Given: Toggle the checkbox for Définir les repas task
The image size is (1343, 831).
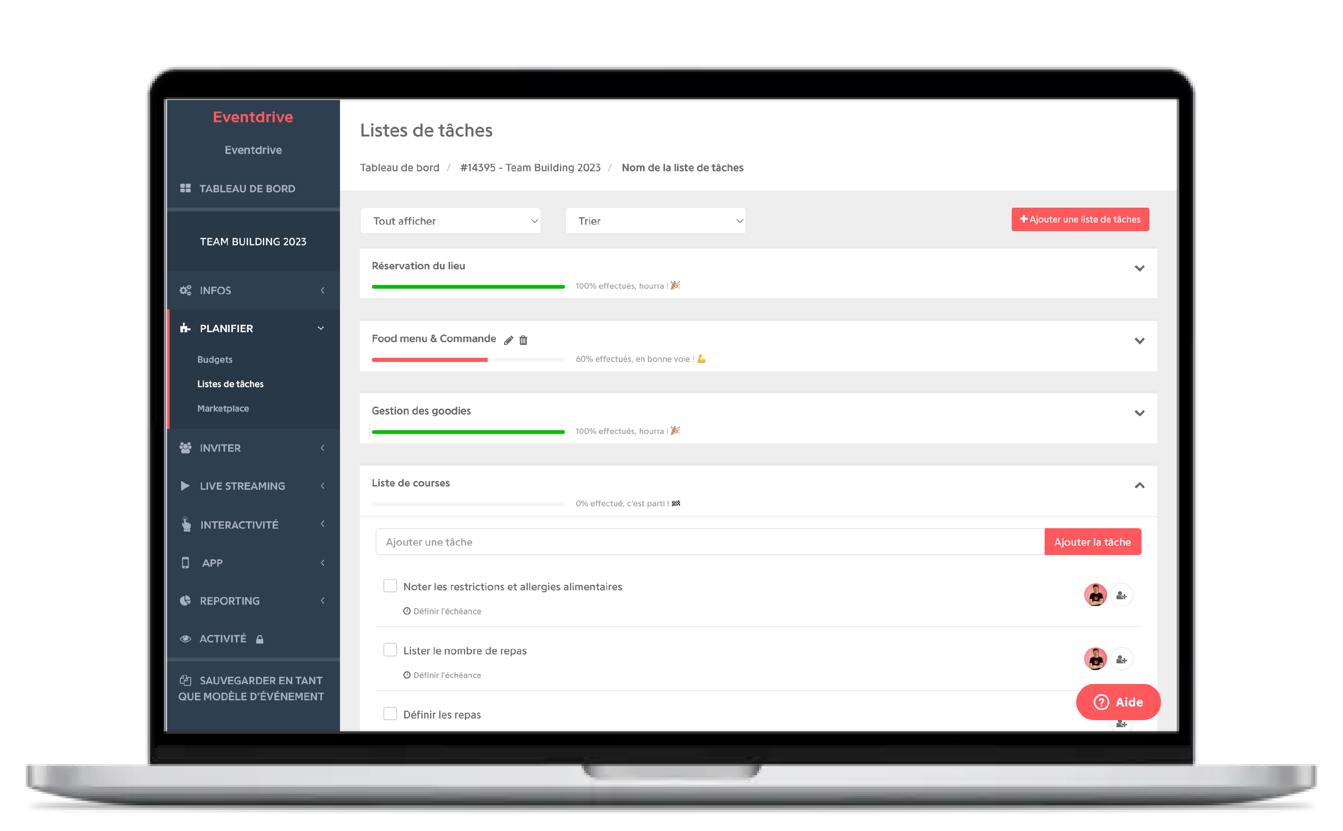Looking at the screenshot, I should click(390, 715).
